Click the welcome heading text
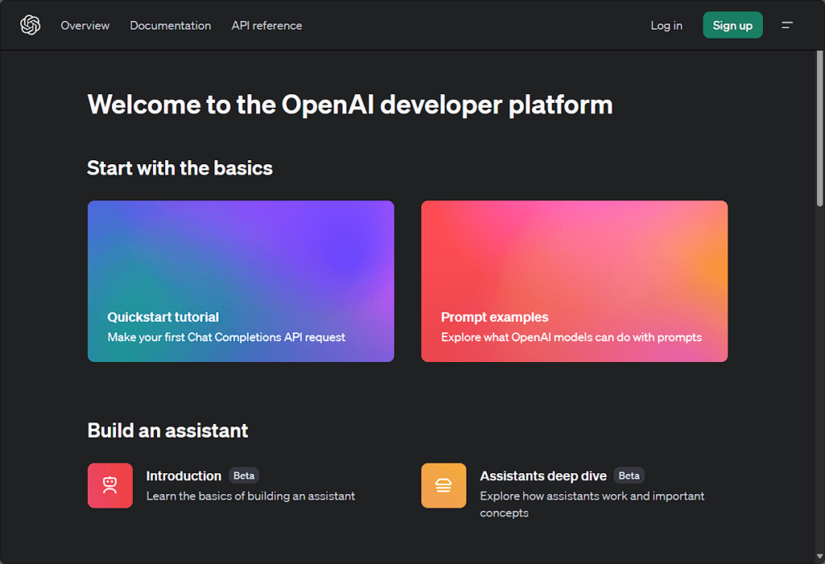This screenshot has width=825, height=564. (350, 105)
